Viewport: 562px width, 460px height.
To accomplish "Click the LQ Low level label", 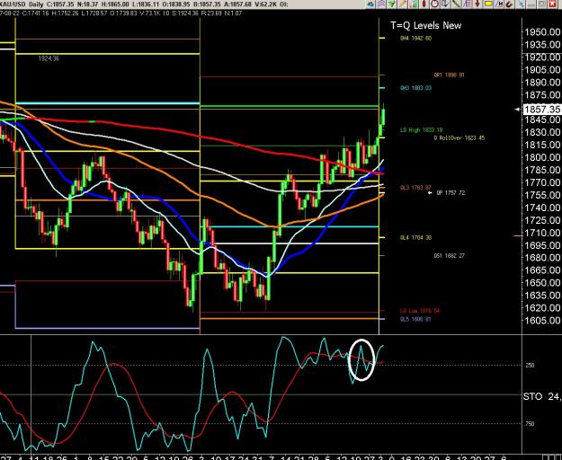I will click(x=420, y=311).
